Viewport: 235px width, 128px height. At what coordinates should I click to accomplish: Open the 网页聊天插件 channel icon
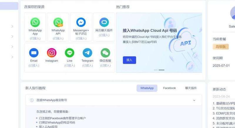pos(104,22)
